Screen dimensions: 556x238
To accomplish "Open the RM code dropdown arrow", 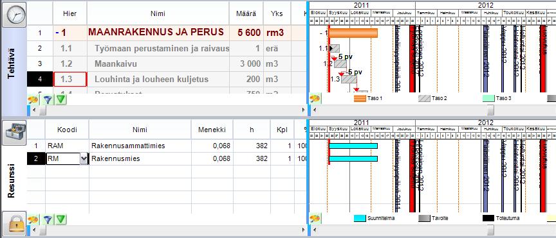I will click(84, 159).
